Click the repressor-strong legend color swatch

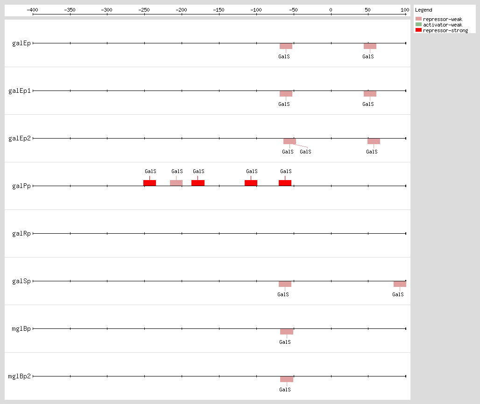[418, 30]
